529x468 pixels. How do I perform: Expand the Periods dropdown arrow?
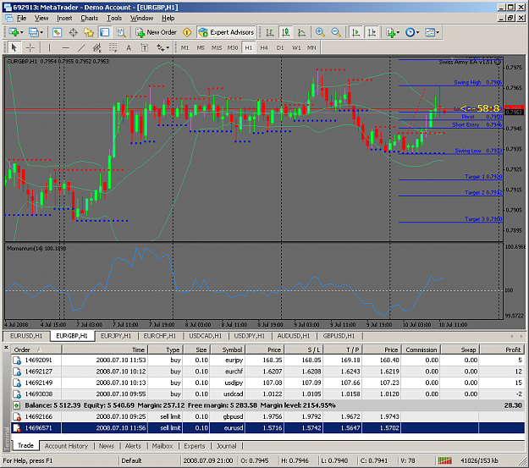click(417, 32)
